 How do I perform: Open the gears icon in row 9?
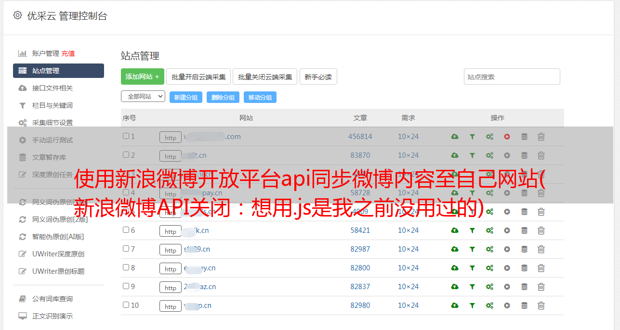[x=489, y=287]
